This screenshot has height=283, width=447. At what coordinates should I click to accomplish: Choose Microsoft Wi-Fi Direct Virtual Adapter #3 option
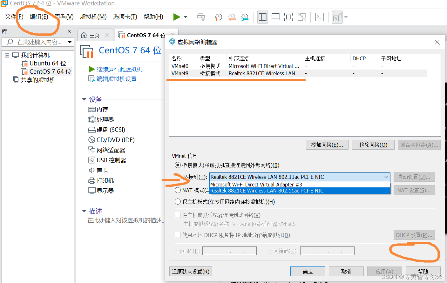pos(300,185)
